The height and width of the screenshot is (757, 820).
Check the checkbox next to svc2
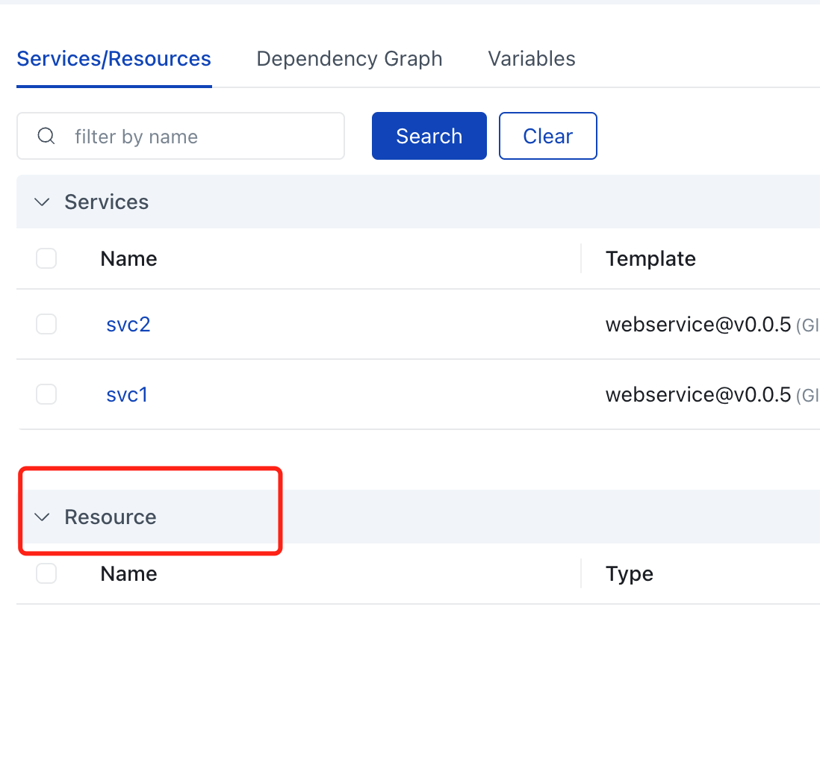pos(46,324)
